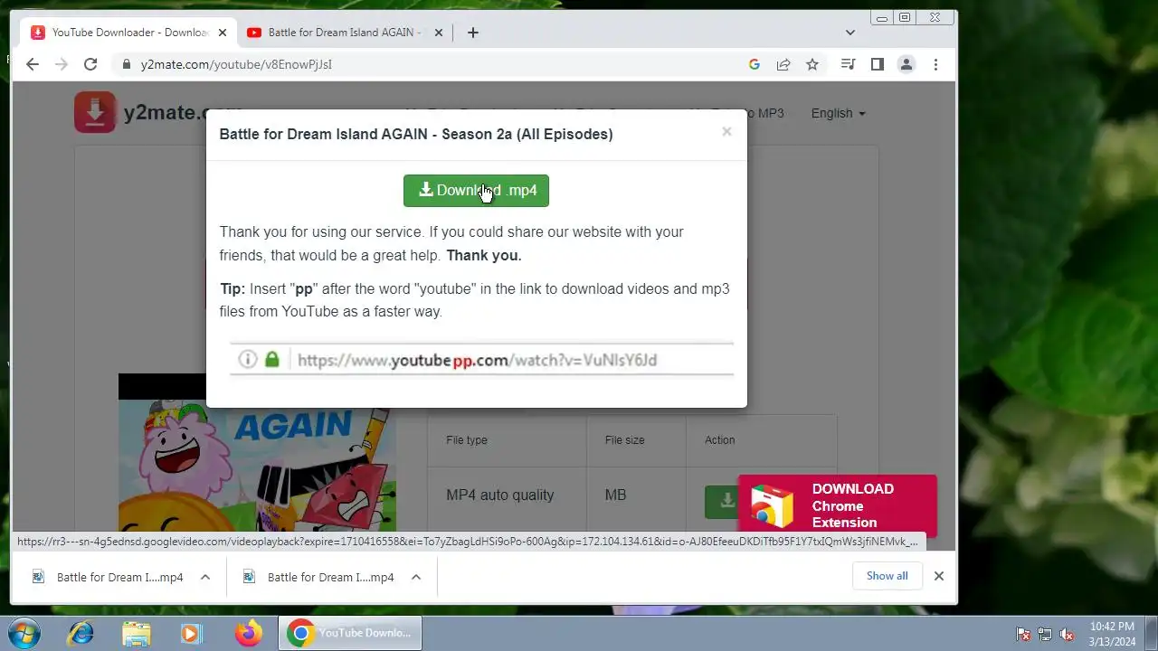Screen dimensions: 1158x651
Task: Click the youtubepp.com example URL image
Action: click(x=481, y=359)
